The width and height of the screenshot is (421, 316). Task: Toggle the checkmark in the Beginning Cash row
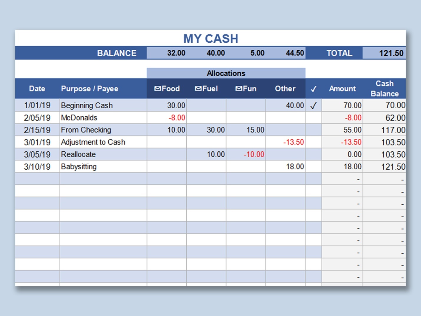[x=314, y=105]
